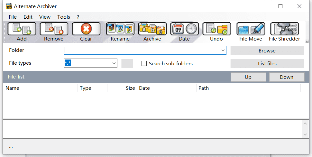Expand the File types dropdown arrow
The image size is (312, 157).
click(114, 63)
